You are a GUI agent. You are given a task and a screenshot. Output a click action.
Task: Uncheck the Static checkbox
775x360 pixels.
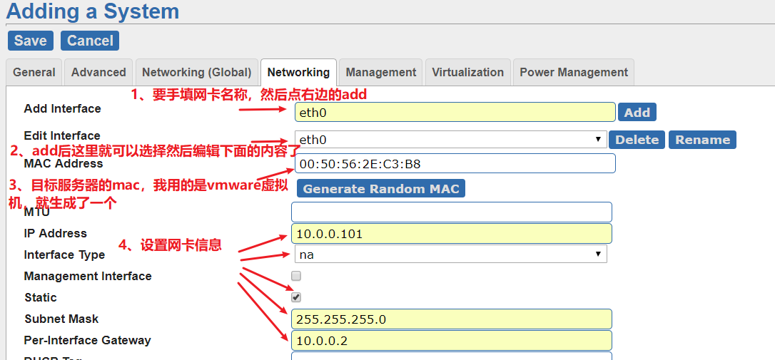[x=296, y=297]
